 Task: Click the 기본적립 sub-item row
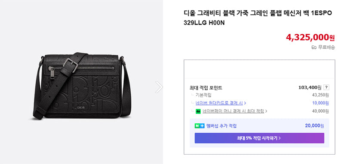(x=260, y=95)
